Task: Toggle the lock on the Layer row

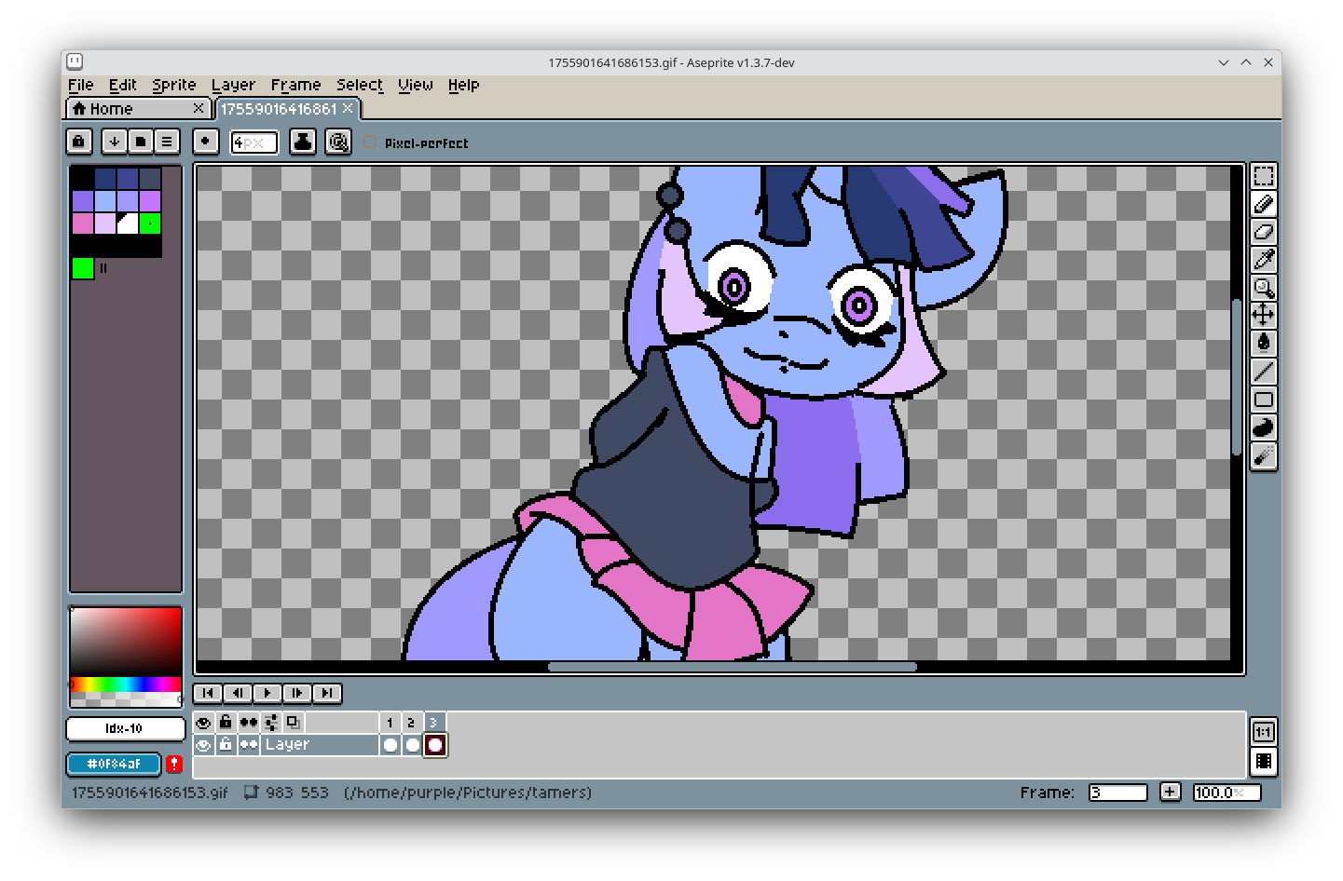Action: 226,745
